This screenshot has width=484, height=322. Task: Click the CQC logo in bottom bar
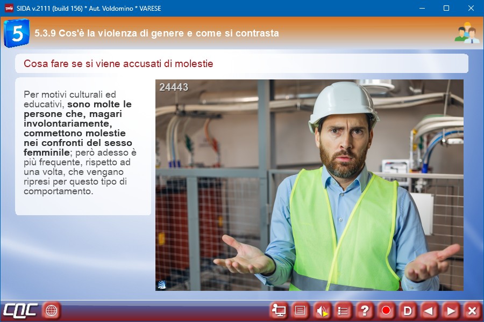tap(20, 310)
